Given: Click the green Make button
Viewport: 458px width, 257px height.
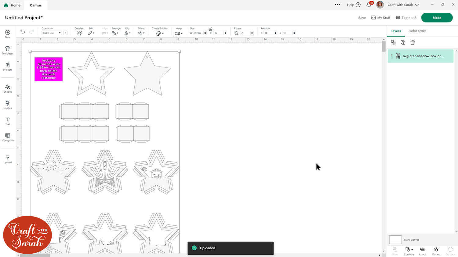Looking at the screenshot, I should [x=437, y=18].
